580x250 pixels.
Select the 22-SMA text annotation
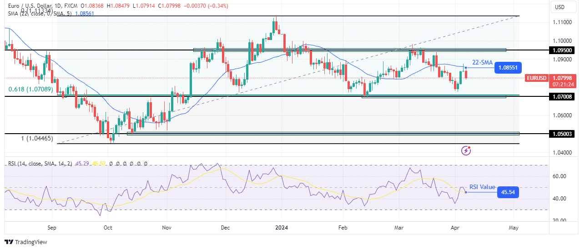(x=481, y=62)
